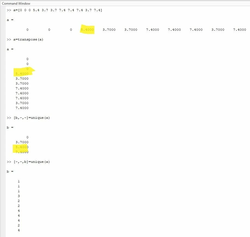The image size is (250, 237).
Task: Select the 5.4000 value in the row vector output
Action: (x=87, y=30)
